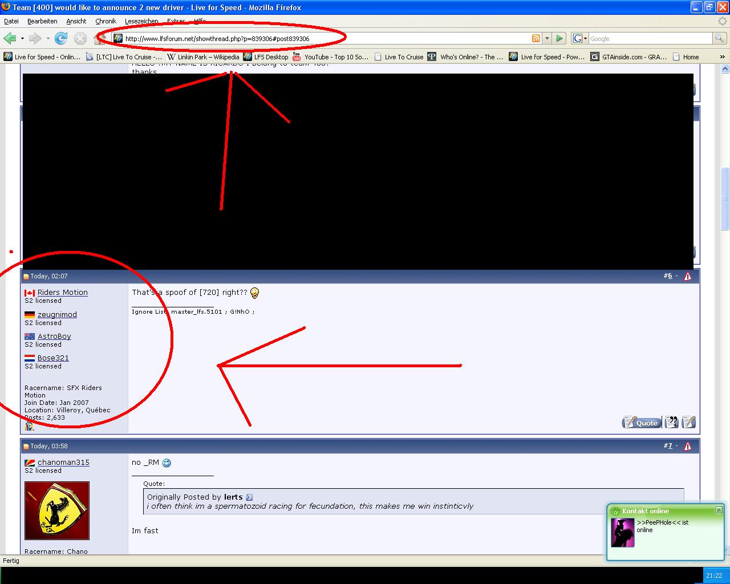The image size is (730, 584).
Task: Open the Google search engine selector
Action: pos(580,38)
